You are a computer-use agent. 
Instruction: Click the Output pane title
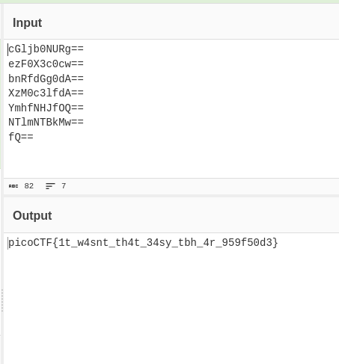32,215
